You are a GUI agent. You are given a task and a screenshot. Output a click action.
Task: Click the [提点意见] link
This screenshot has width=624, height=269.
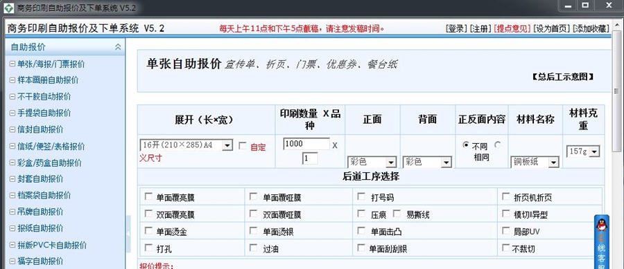(512, 28)
